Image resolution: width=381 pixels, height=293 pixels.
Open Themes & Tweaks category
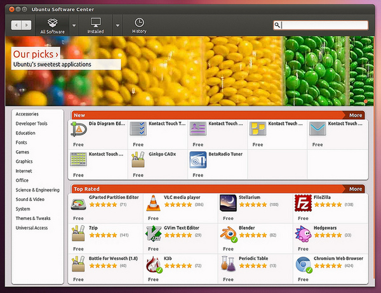(x=33, y=218)
